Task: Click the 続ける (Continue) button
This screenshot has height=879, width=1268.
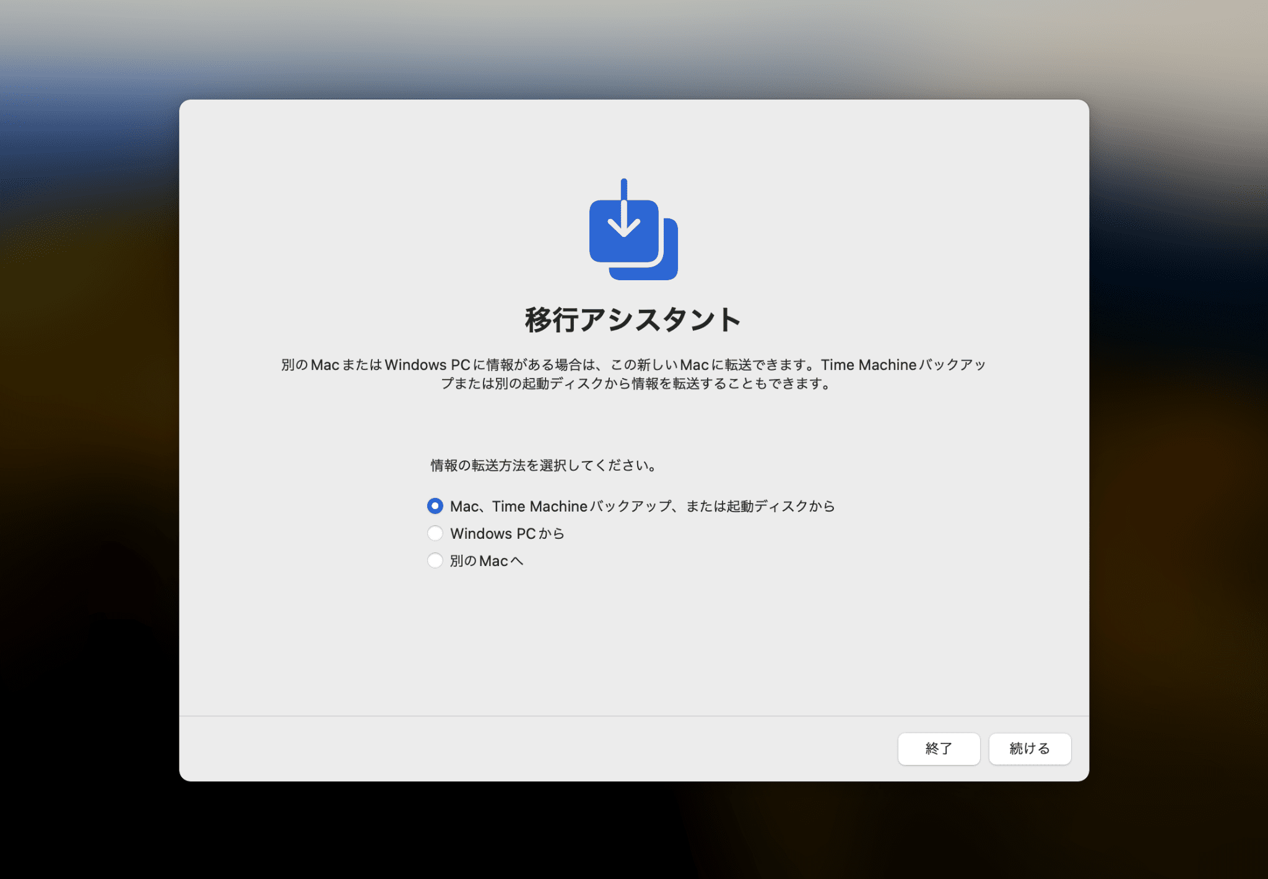Action: coord(1030,748)
